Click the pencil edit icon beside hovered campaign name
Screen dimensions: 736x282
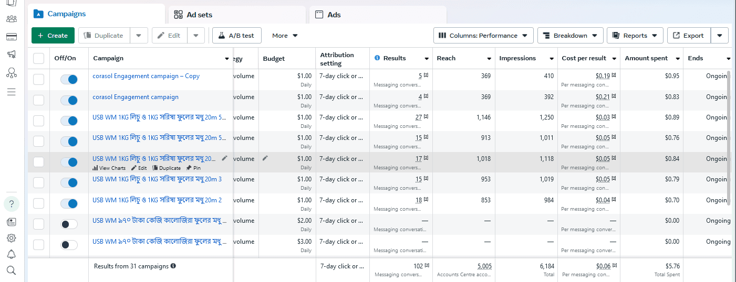pyautogui.click(x=224, y=158)
